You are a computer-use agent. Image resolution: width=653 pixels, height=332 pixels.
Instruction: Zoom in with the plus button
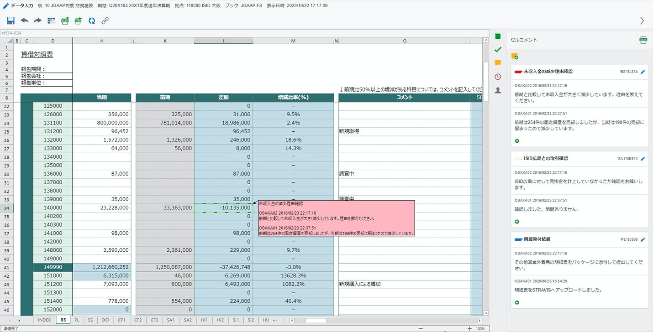[x=469, y=328]
